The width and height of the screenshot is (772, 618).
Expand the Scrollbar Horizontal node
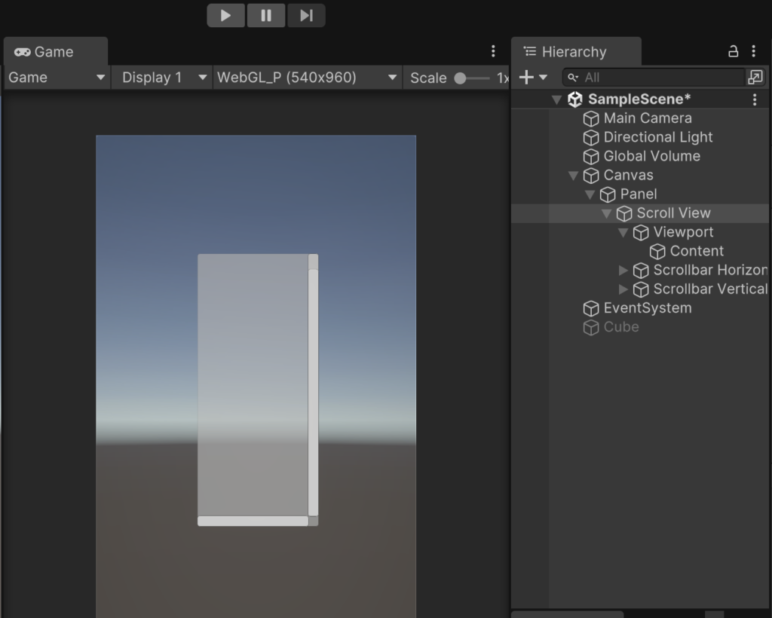(623, 270)
